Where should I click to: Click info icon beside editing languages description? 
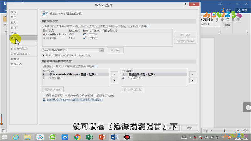pyautogui.click(x=148, y=26)
